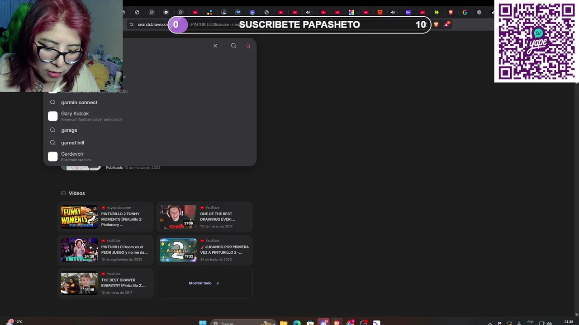Click the ESP language indicator

tap(530, 322)
